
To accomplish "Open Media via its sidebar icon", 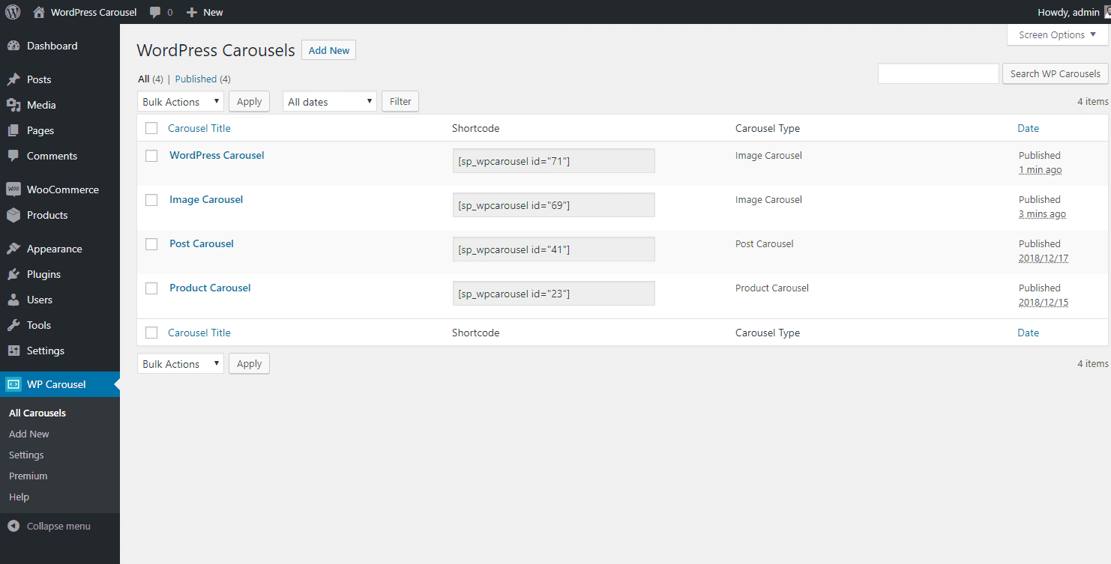I will click(13, 105).
